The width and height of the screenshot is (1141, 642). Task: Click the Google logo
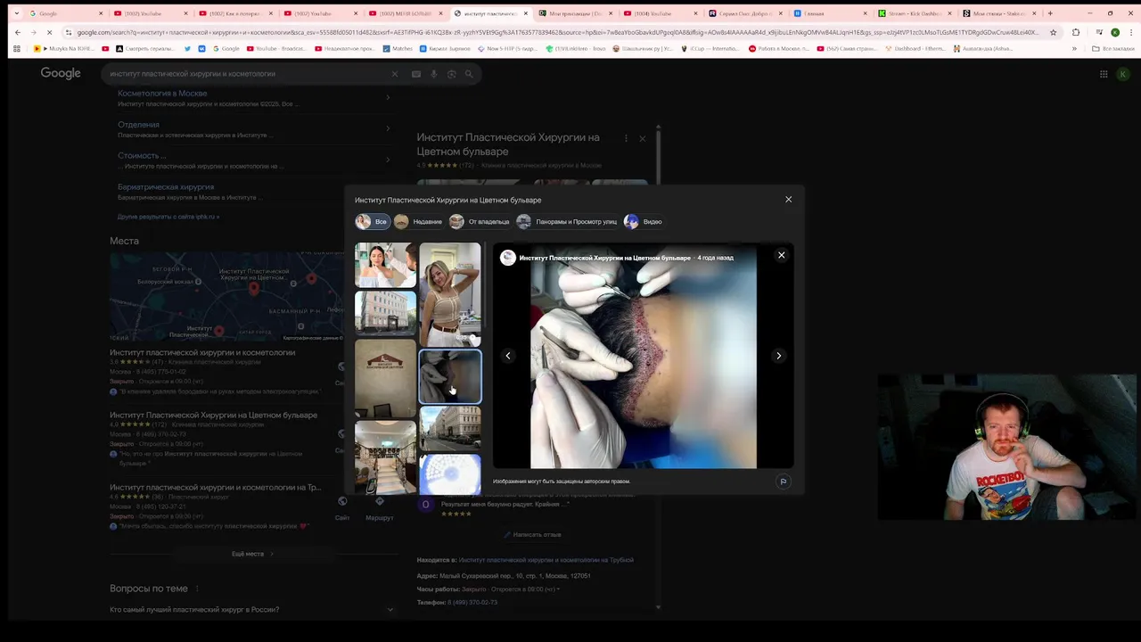tap(61, 73)
